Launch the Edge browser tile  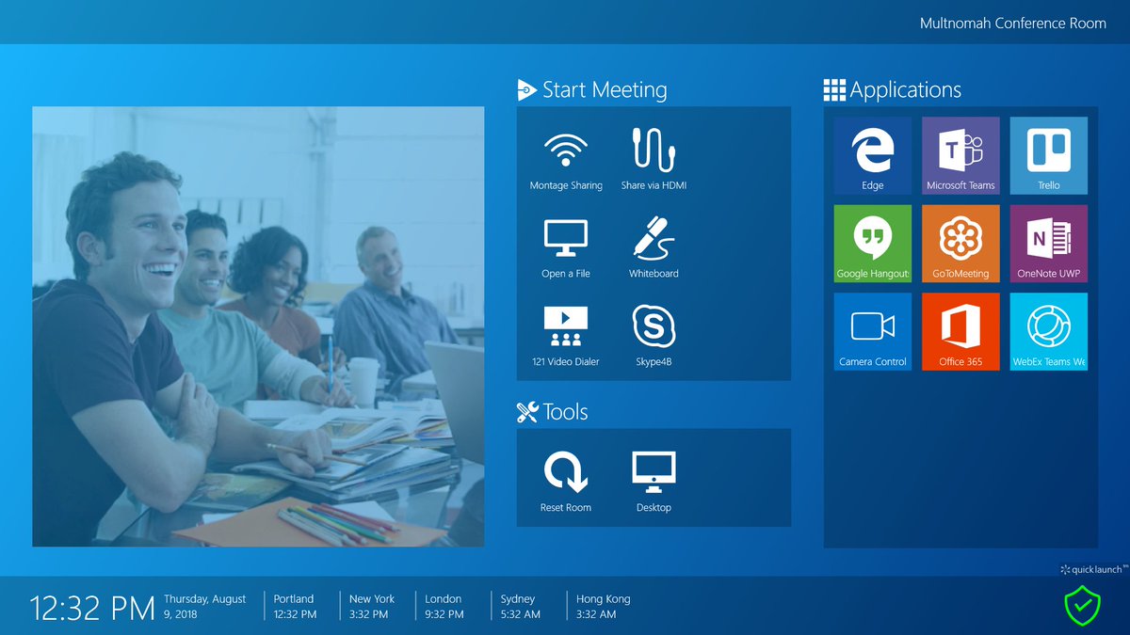pos(873,155)
